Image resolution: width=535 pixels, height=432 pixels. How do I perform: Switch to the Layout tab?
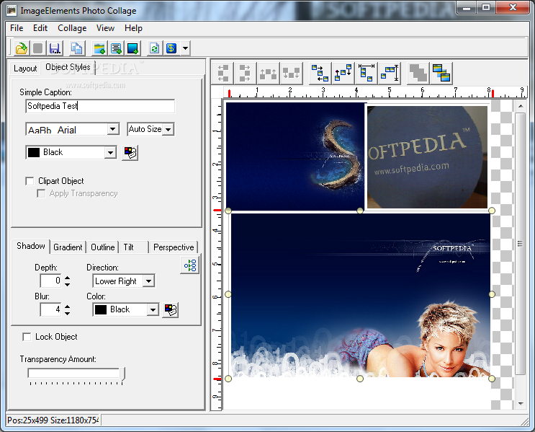tap(25, 69)
